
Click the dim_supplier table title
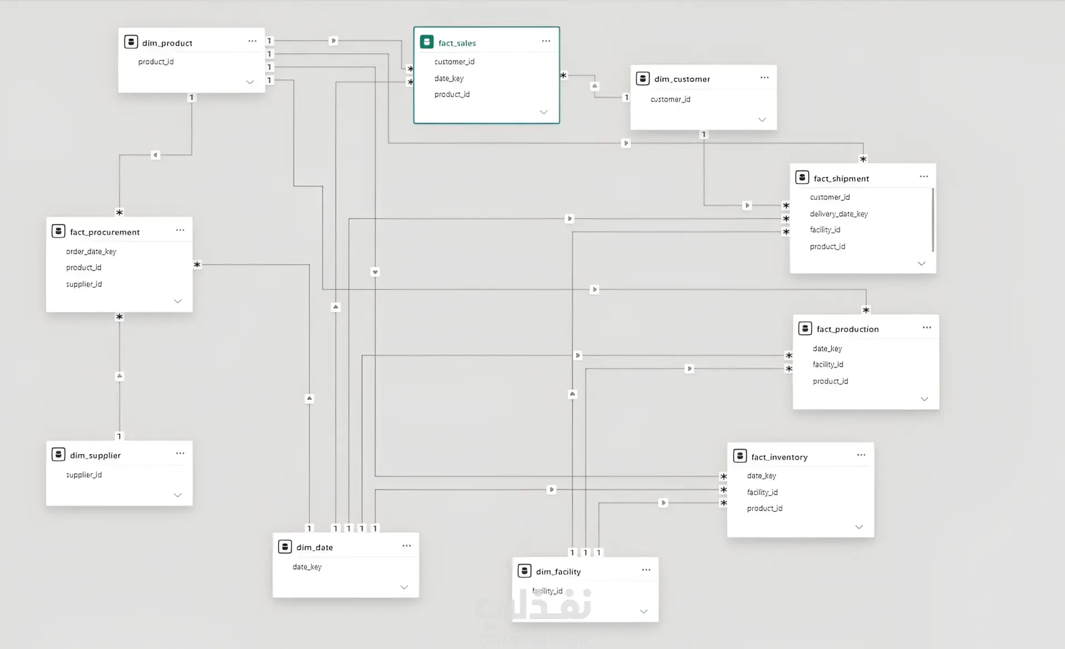click(x=95, y=455)
